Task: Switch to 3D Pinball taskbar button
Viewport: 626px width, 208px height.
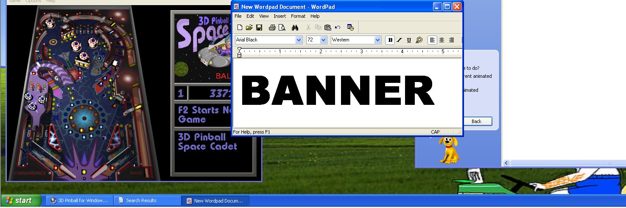Action: (x=79, y=200)
